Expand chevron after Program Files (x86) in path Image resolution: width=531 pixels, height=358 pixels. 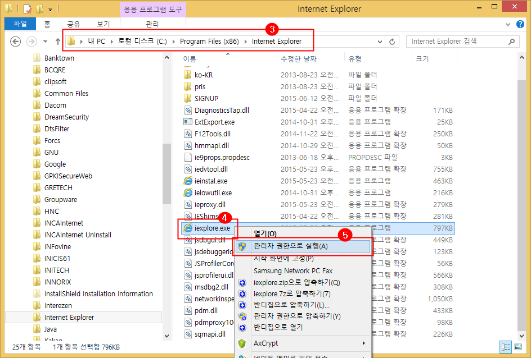coord(245,42)
